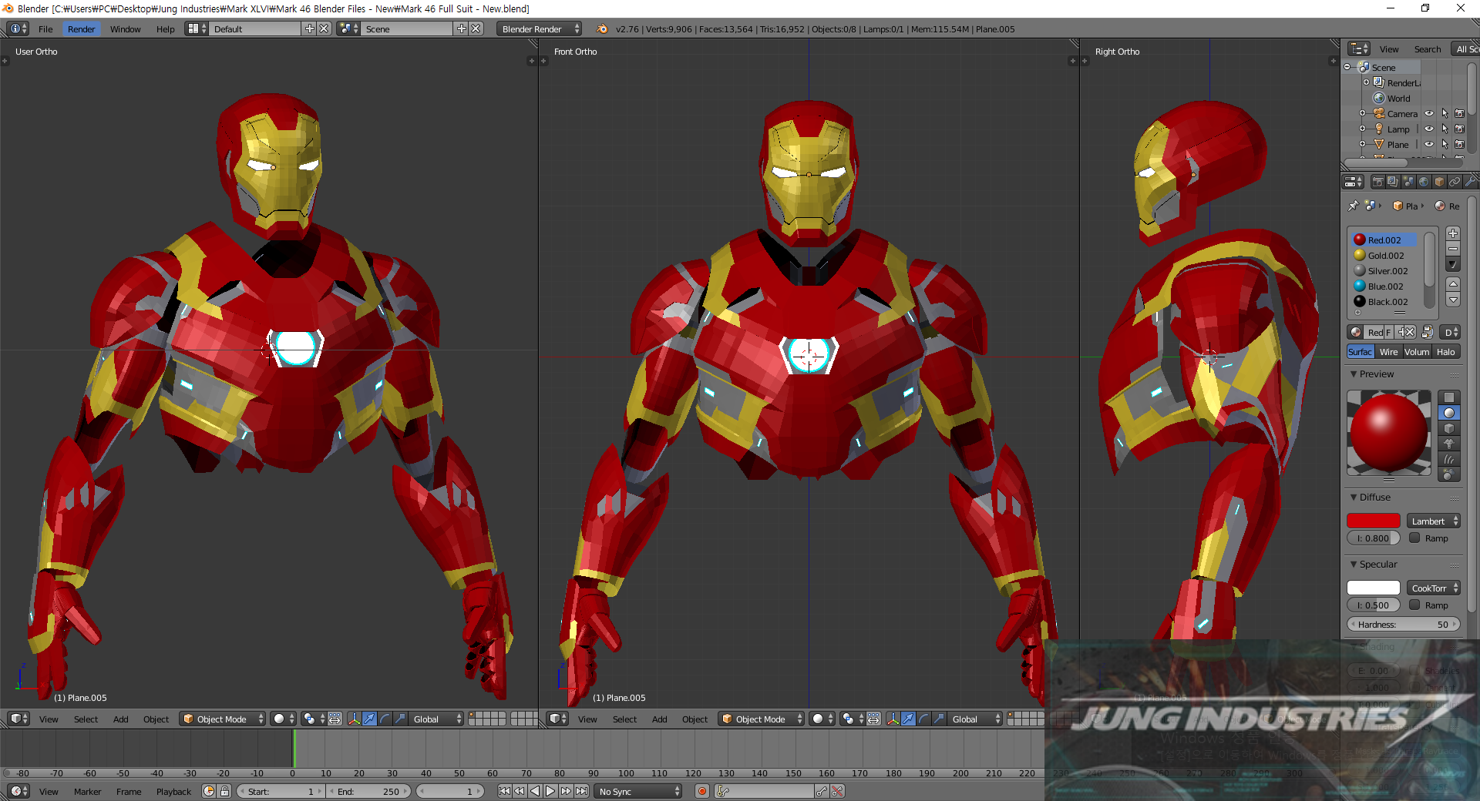Open the No Sync playback dropdown
Screen dimensions: 1480x801
point(639,792)
